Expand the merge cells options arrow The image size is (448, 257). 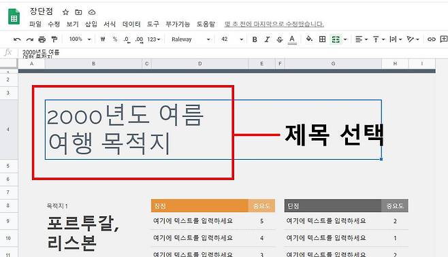click(345, 39)
